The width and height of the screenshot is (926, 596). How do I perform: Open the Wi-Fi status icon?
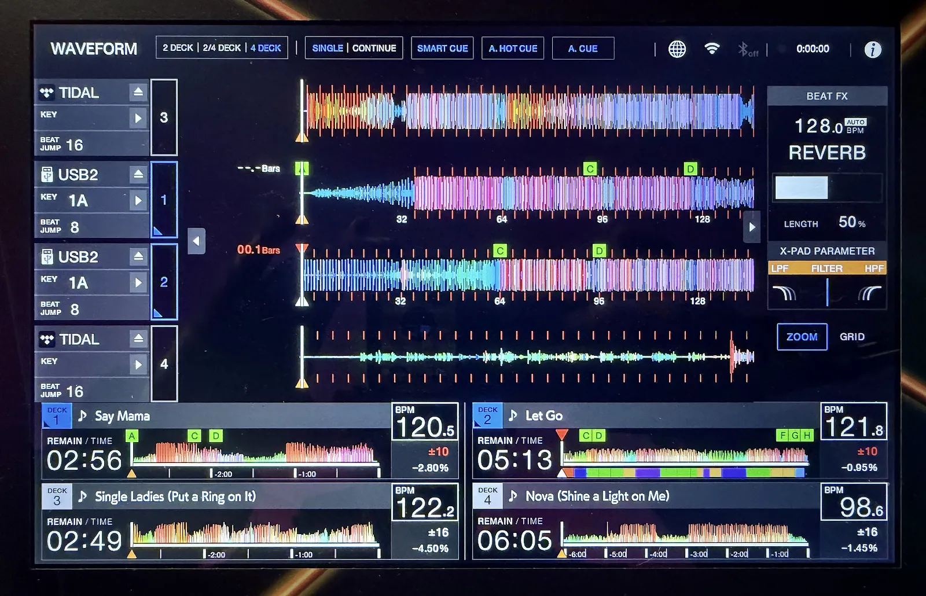pyautogui.click(x=712, y=49)
